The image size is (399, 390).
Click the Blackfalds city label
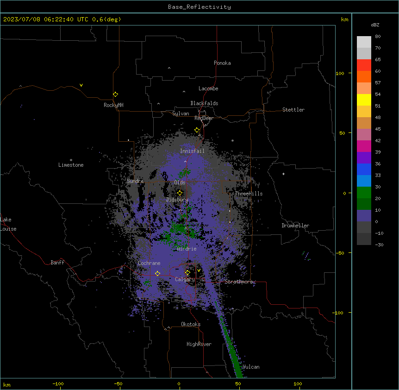point(204,103)
